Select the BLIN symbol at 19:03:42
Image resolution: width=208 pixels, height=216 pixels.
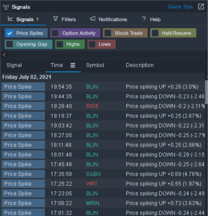92,126
